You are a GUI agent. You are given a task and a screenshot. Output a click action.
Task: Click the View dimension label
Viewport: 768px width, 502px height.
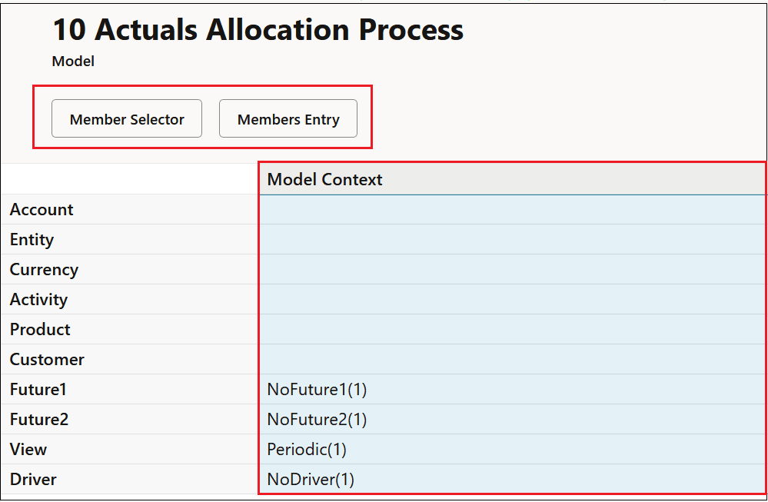click(28, 449)
